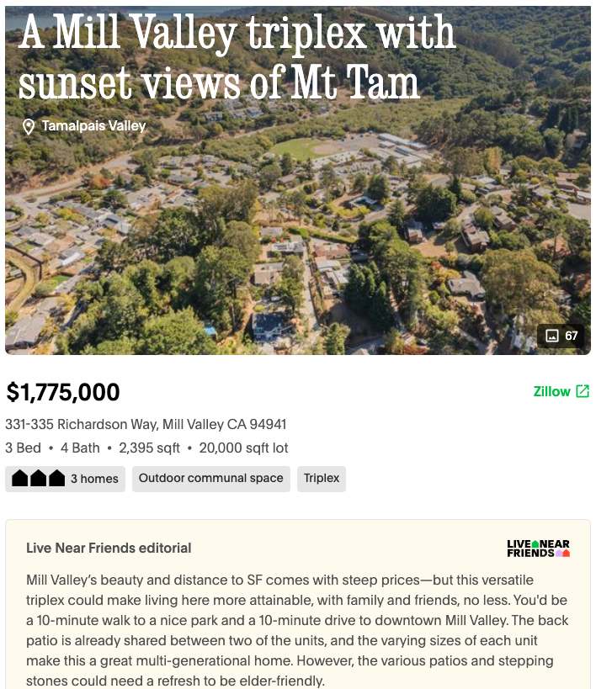Click the 67 photos count
Screen dimensions: 596x689
tap(572, 336)
